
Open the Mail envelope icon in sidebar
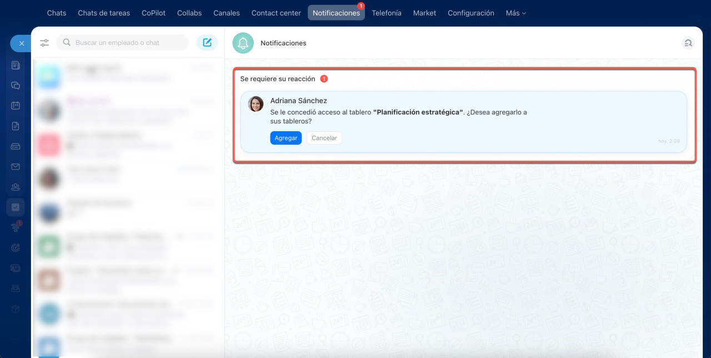tap(16, 166)
